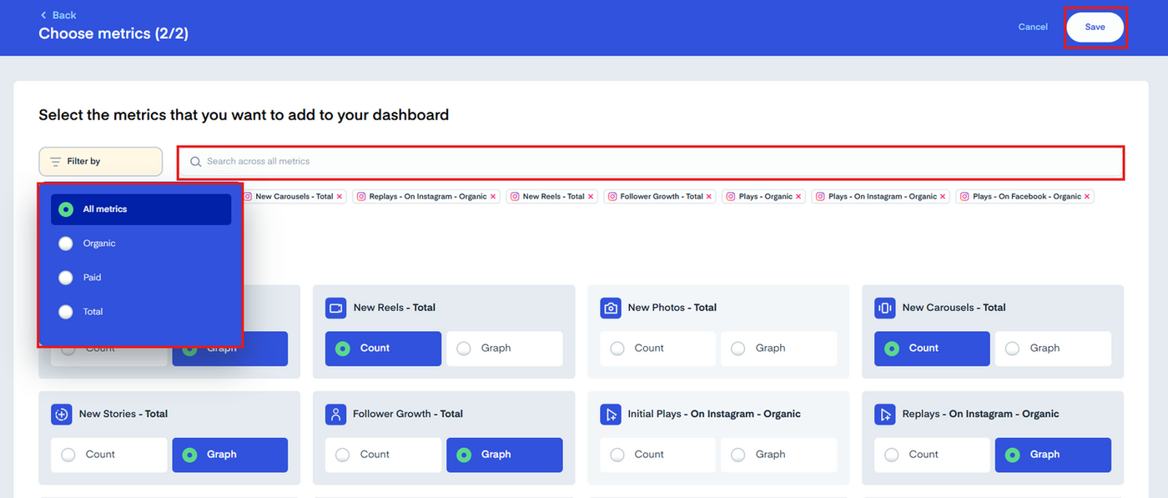This screenshot has height=498, width=1168.
Task: Choose Total in the filter menu
Action: [x=141, y=312]
